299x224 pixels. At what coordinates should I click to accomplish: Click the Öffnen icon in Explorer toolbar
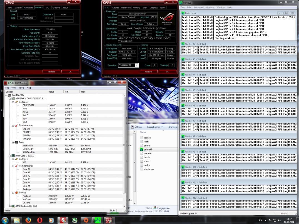[x=133, y=127]
